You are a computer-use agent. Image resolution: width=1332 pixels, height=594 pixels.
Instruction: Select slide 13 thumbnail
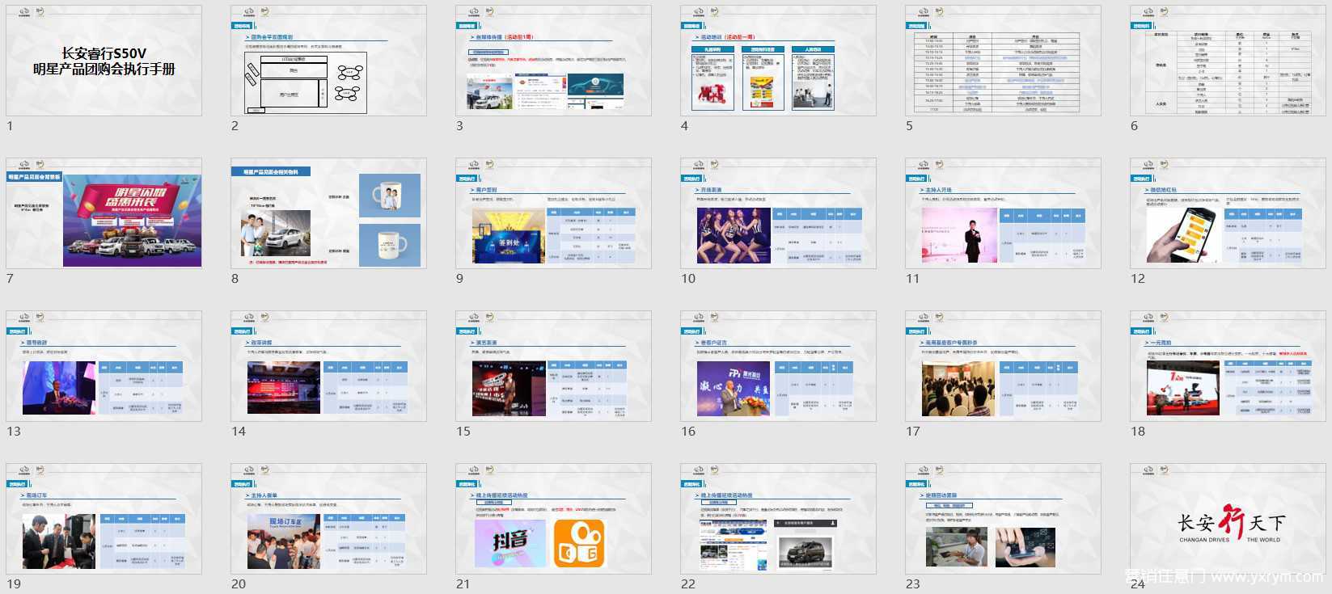[104, 366]
